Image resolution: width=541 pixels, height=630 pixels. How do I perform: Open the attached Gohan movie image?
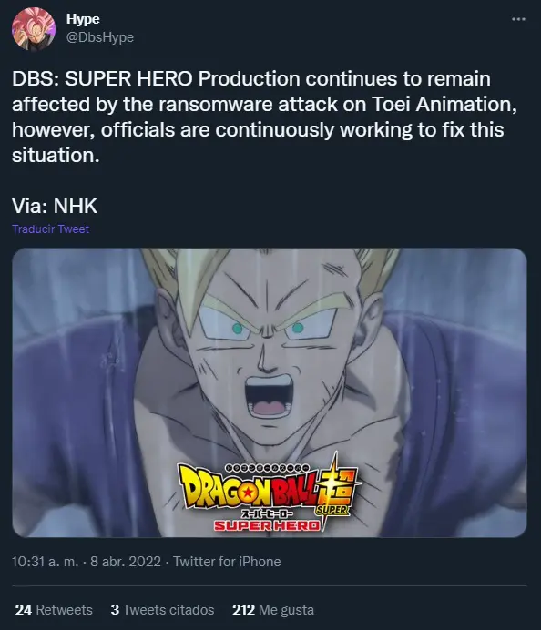270,392
